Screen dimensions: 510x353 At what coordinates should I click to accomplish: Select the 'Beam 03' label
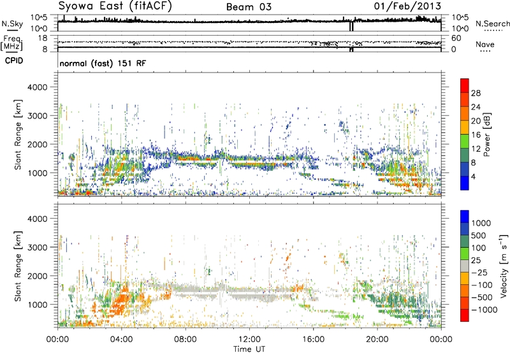(249, 7)
